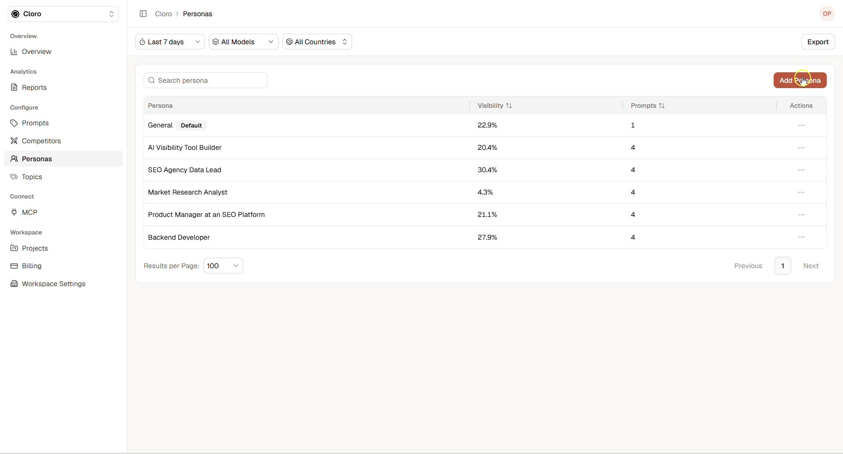
Task: Open actions for Product Manager at an SEO Platform
Action: point(801,215)
